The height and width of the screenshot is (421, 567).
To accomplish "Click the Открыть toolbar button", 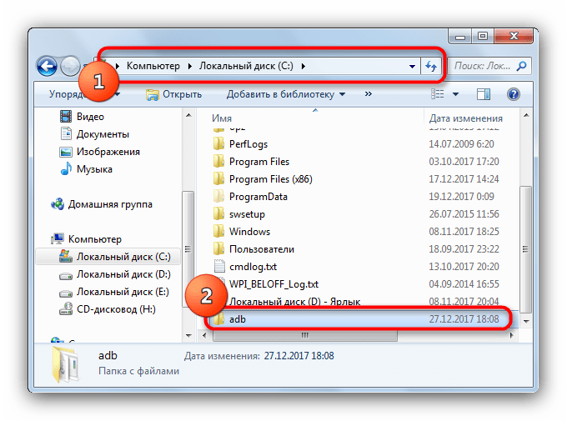I will click(173, 94).
